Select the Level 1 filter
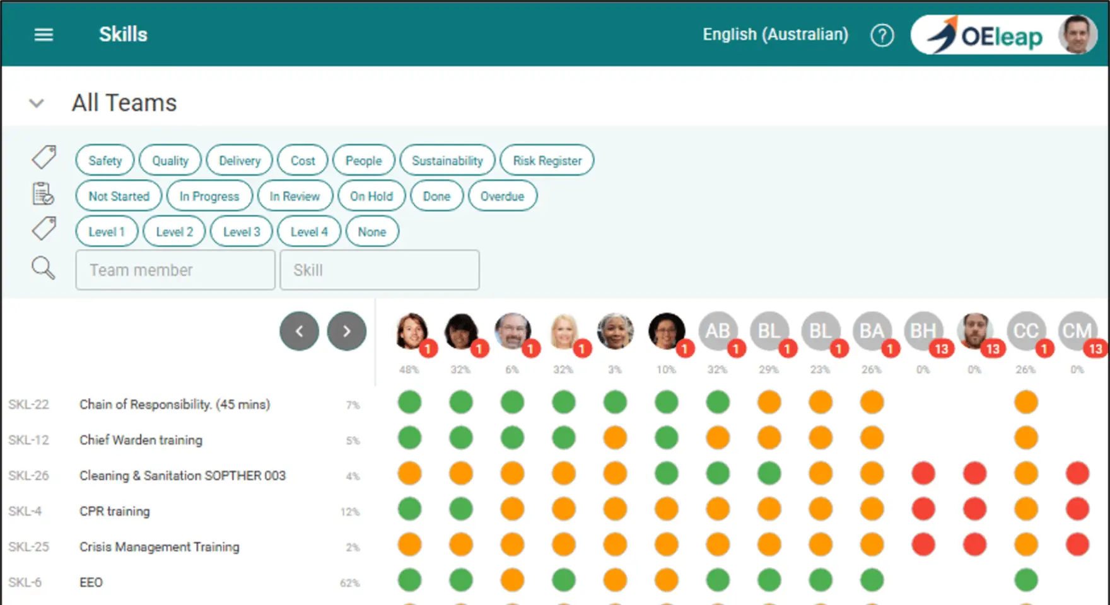Image resolution: width=1110 pixels, height=605 pixels. point(107,231)
